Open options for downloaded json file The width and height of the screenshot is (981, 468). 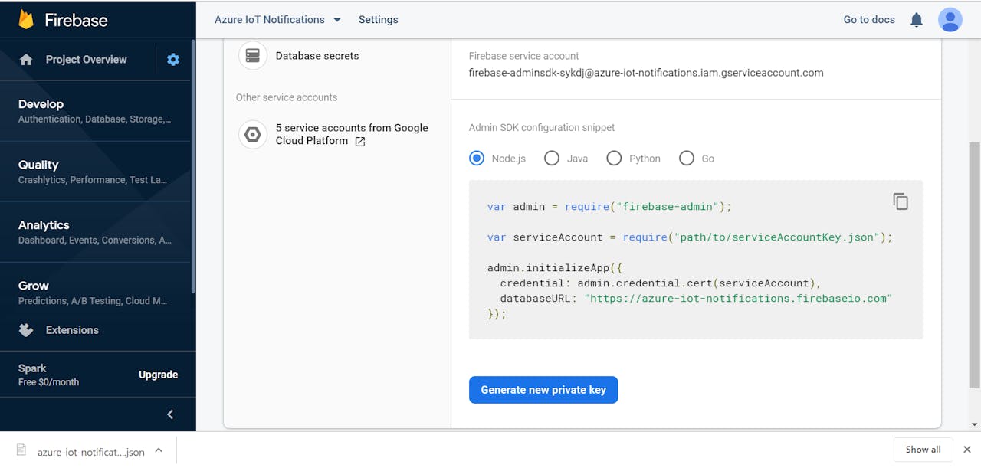pos(159,450)
